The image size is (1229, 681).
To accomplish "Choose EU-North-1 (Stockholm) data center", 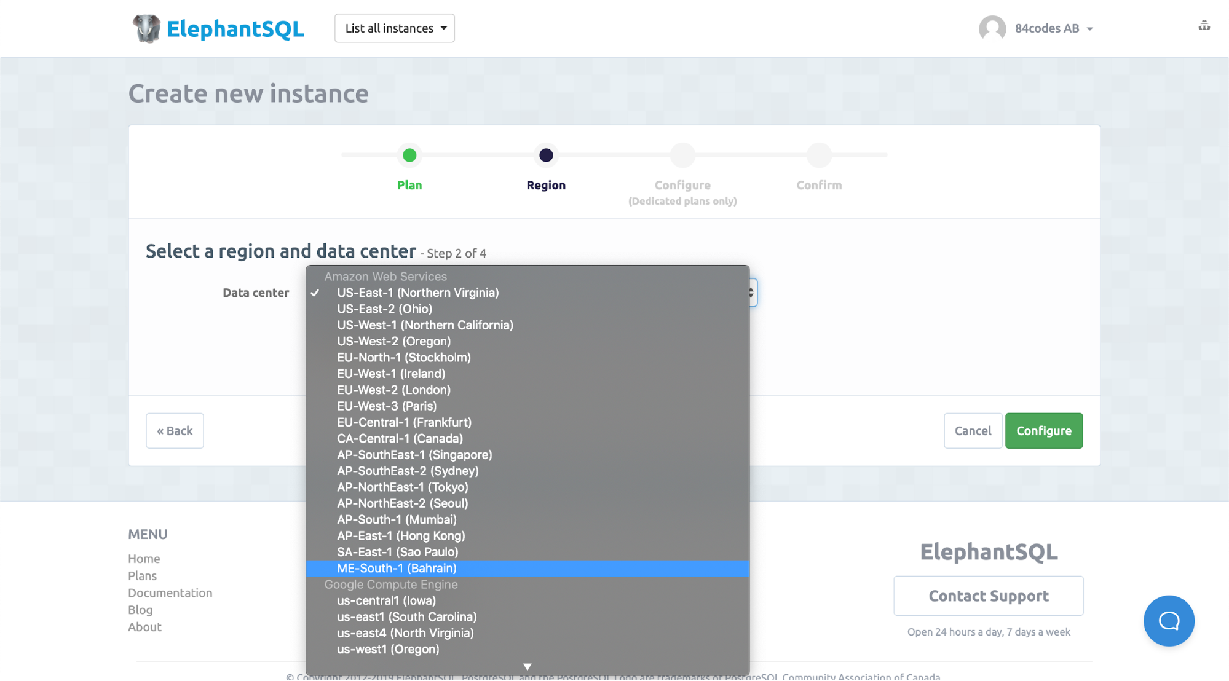I will point(403,358).
